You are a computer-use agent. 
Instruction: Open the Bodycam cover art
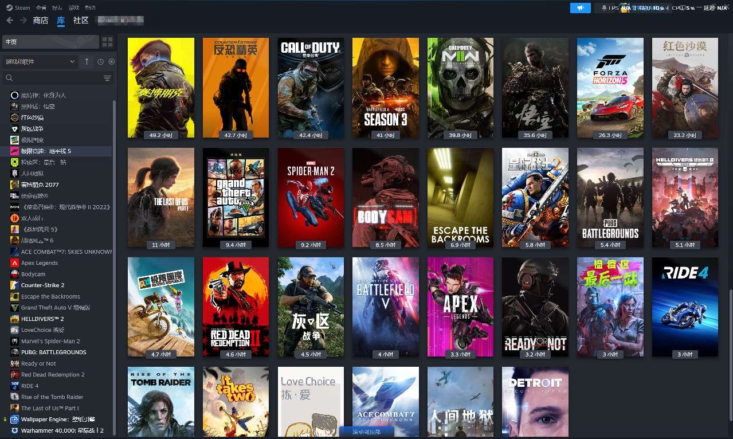point(385,198)
